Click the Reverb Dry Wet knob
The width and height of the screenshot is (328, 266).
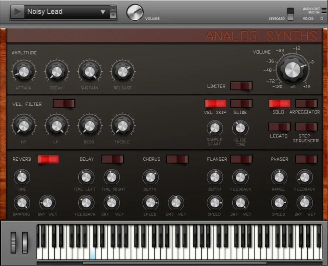pos(47,203)
